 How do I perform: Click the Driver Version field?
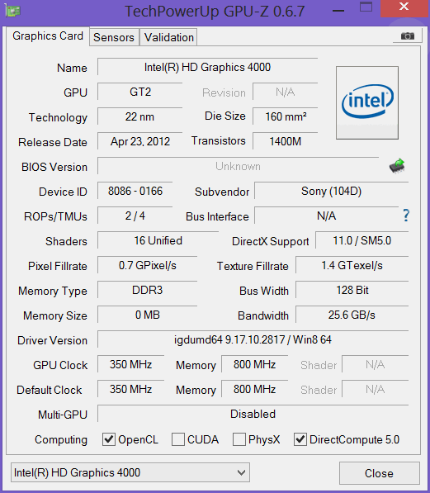point(253,339)
